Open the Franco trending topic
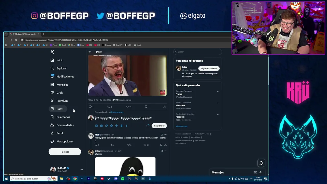This screenshot has width=327, height=184. [179, 94]
